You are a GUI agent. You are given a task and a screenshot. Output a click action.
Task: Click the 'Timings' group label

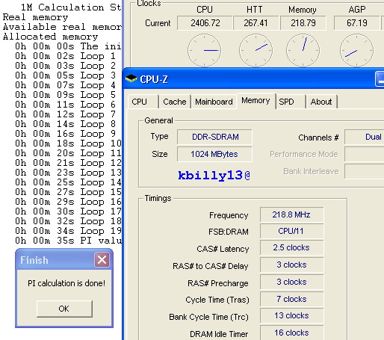158,198
